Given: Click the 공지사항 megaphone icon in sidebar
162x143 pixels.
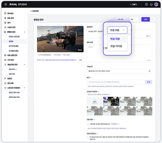Looking at the screenshot, I should (5, 83).
